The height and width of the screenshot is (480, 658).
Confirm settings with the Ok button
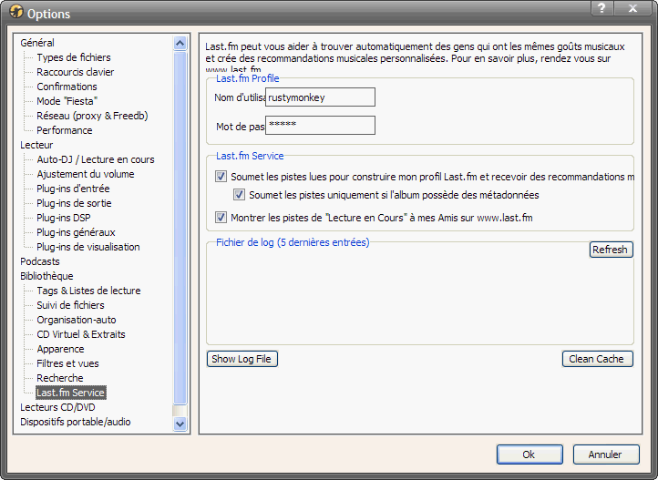coord(529,454)
